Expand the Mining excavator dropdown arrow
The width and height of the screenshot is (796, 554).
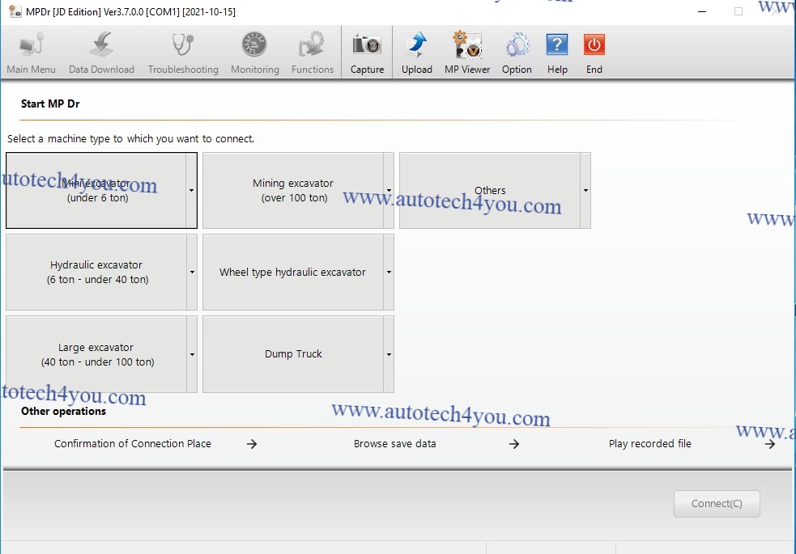[389, 191]
